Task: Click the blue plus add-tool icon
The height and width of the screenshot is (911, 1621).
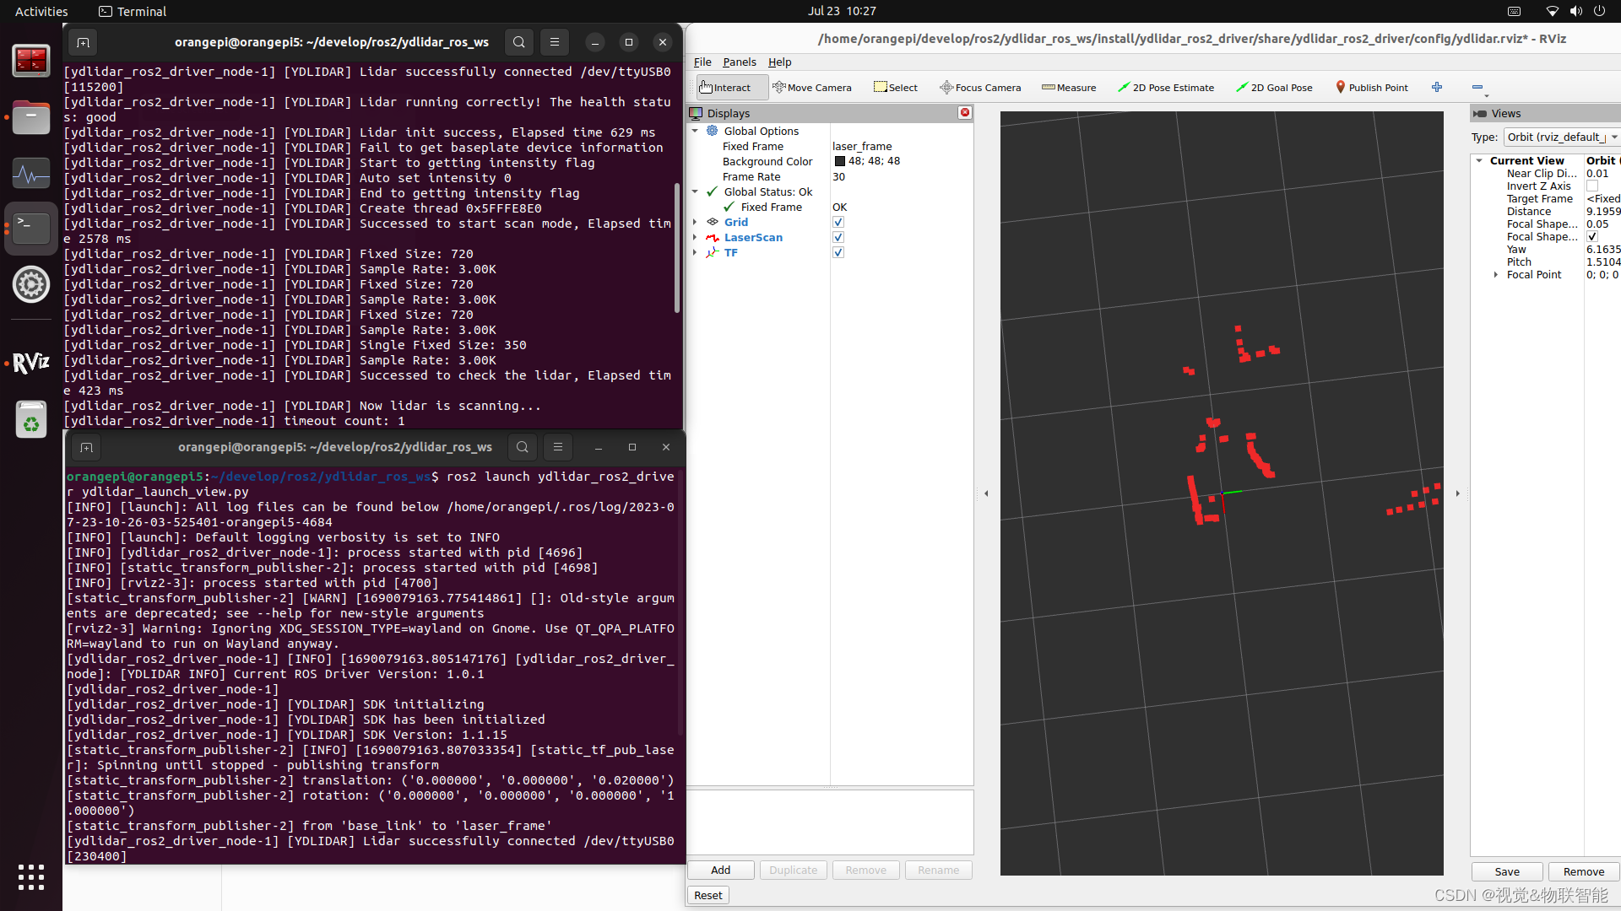Action: [x=1437, y=87]
